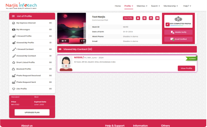Image resolution: width=207 pixels, height=127 pixels.
Task: Click View Profile button for NI1509
Action: [186, 68]
